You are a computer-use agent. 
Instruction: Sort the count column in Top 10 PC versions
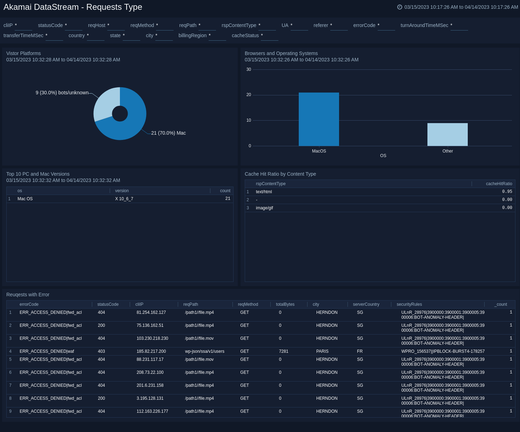(225, 191)
